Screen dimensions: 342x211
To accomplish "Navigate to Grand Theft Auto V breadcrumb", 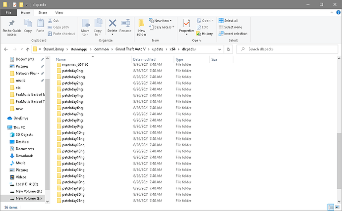I will [x=130, y=49].
